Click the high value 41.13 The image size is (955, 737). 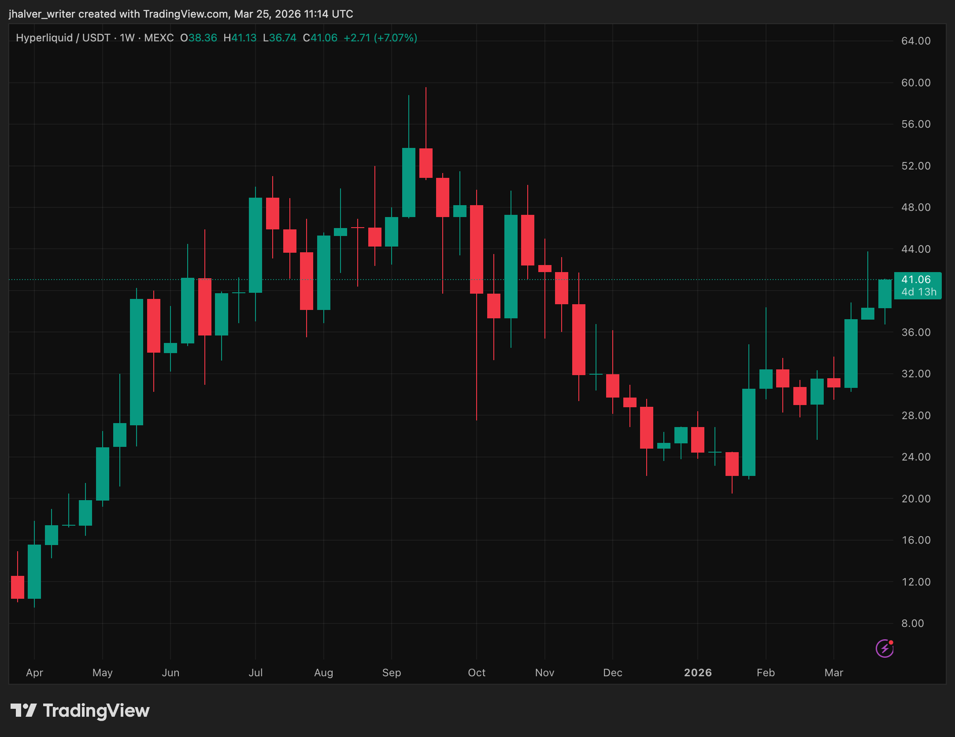coord(244,38)
